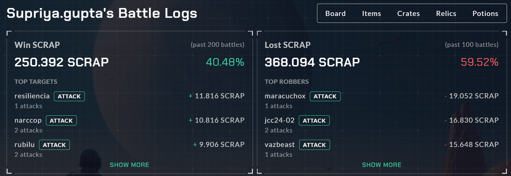The width and height of the screenshot is (511, 176).
Task: Click the jcc24-02 player name
Action: [280, 120]
